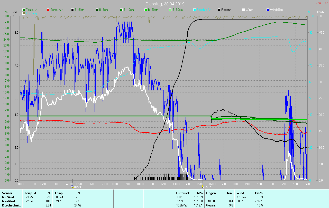The image size is (329, 208).
Task: Click the marker labeled 15:15 on time axis
Action: (x=203, y=187)
